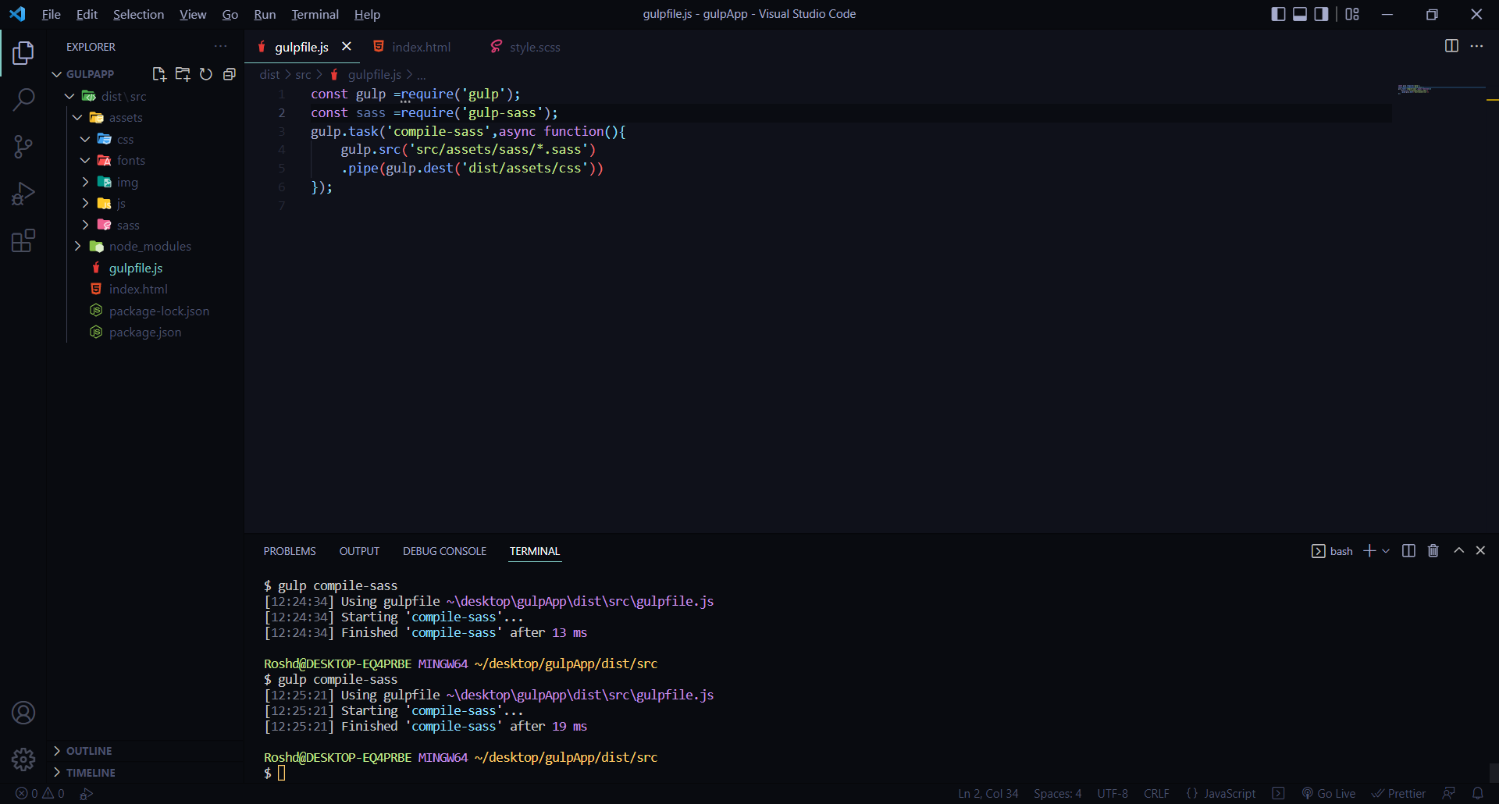Open the Explorer view in activity bar
1499x804 pixels.
click(23, 53)
